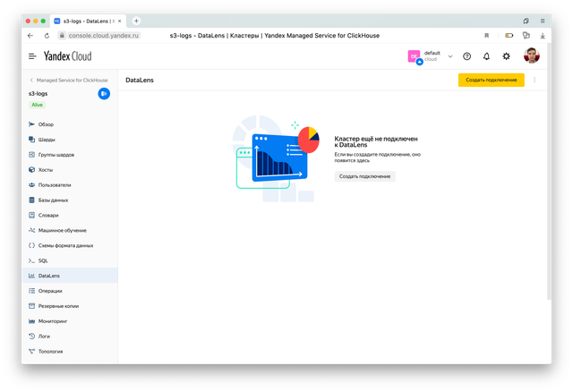The height and width of the screenshot is (392, 573).
Task: Click the yellow Создать подключение button
Action: pyautogui.click(x=491, y=81)
